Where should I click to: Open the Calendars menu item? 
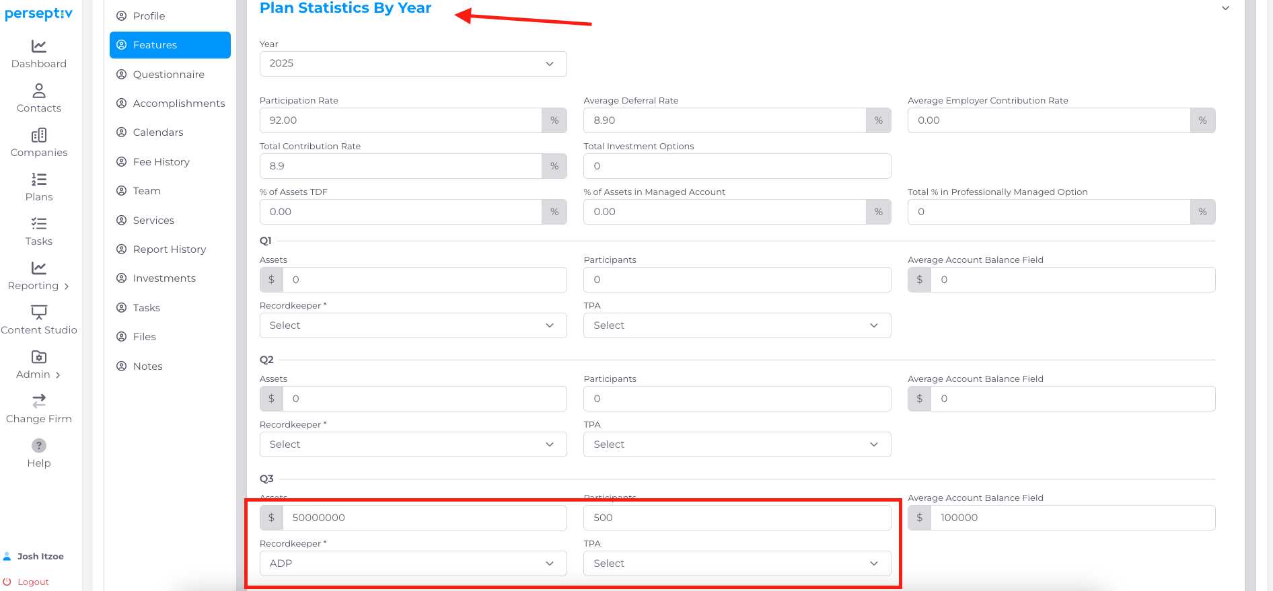pos(170,132)
